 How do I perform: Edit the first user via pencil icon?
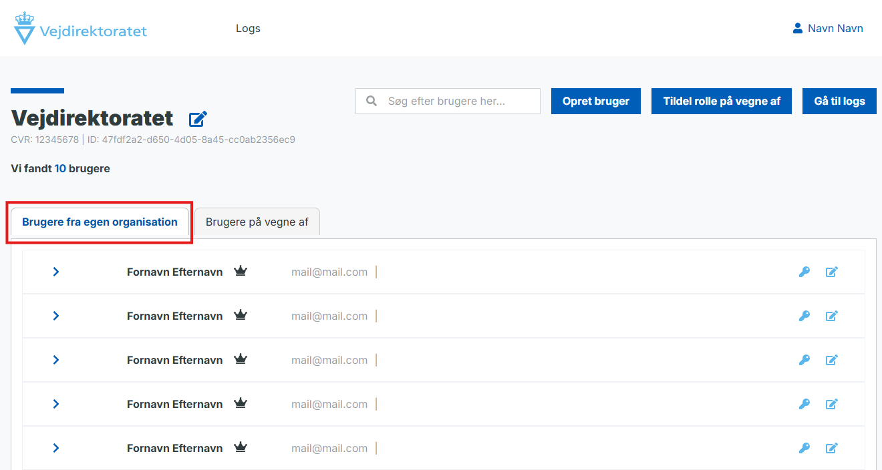(832, 272)
